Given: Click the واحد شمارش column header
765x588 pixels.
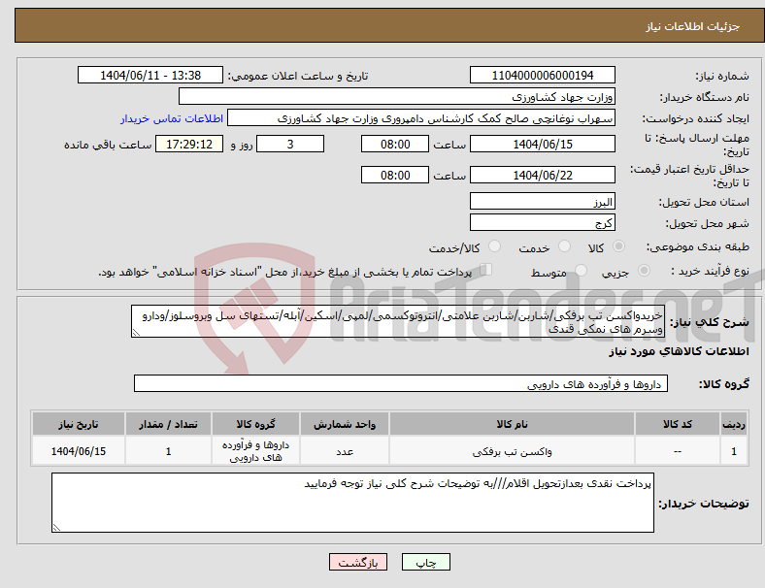Looking at the screenshot, I should coord(345,424).
